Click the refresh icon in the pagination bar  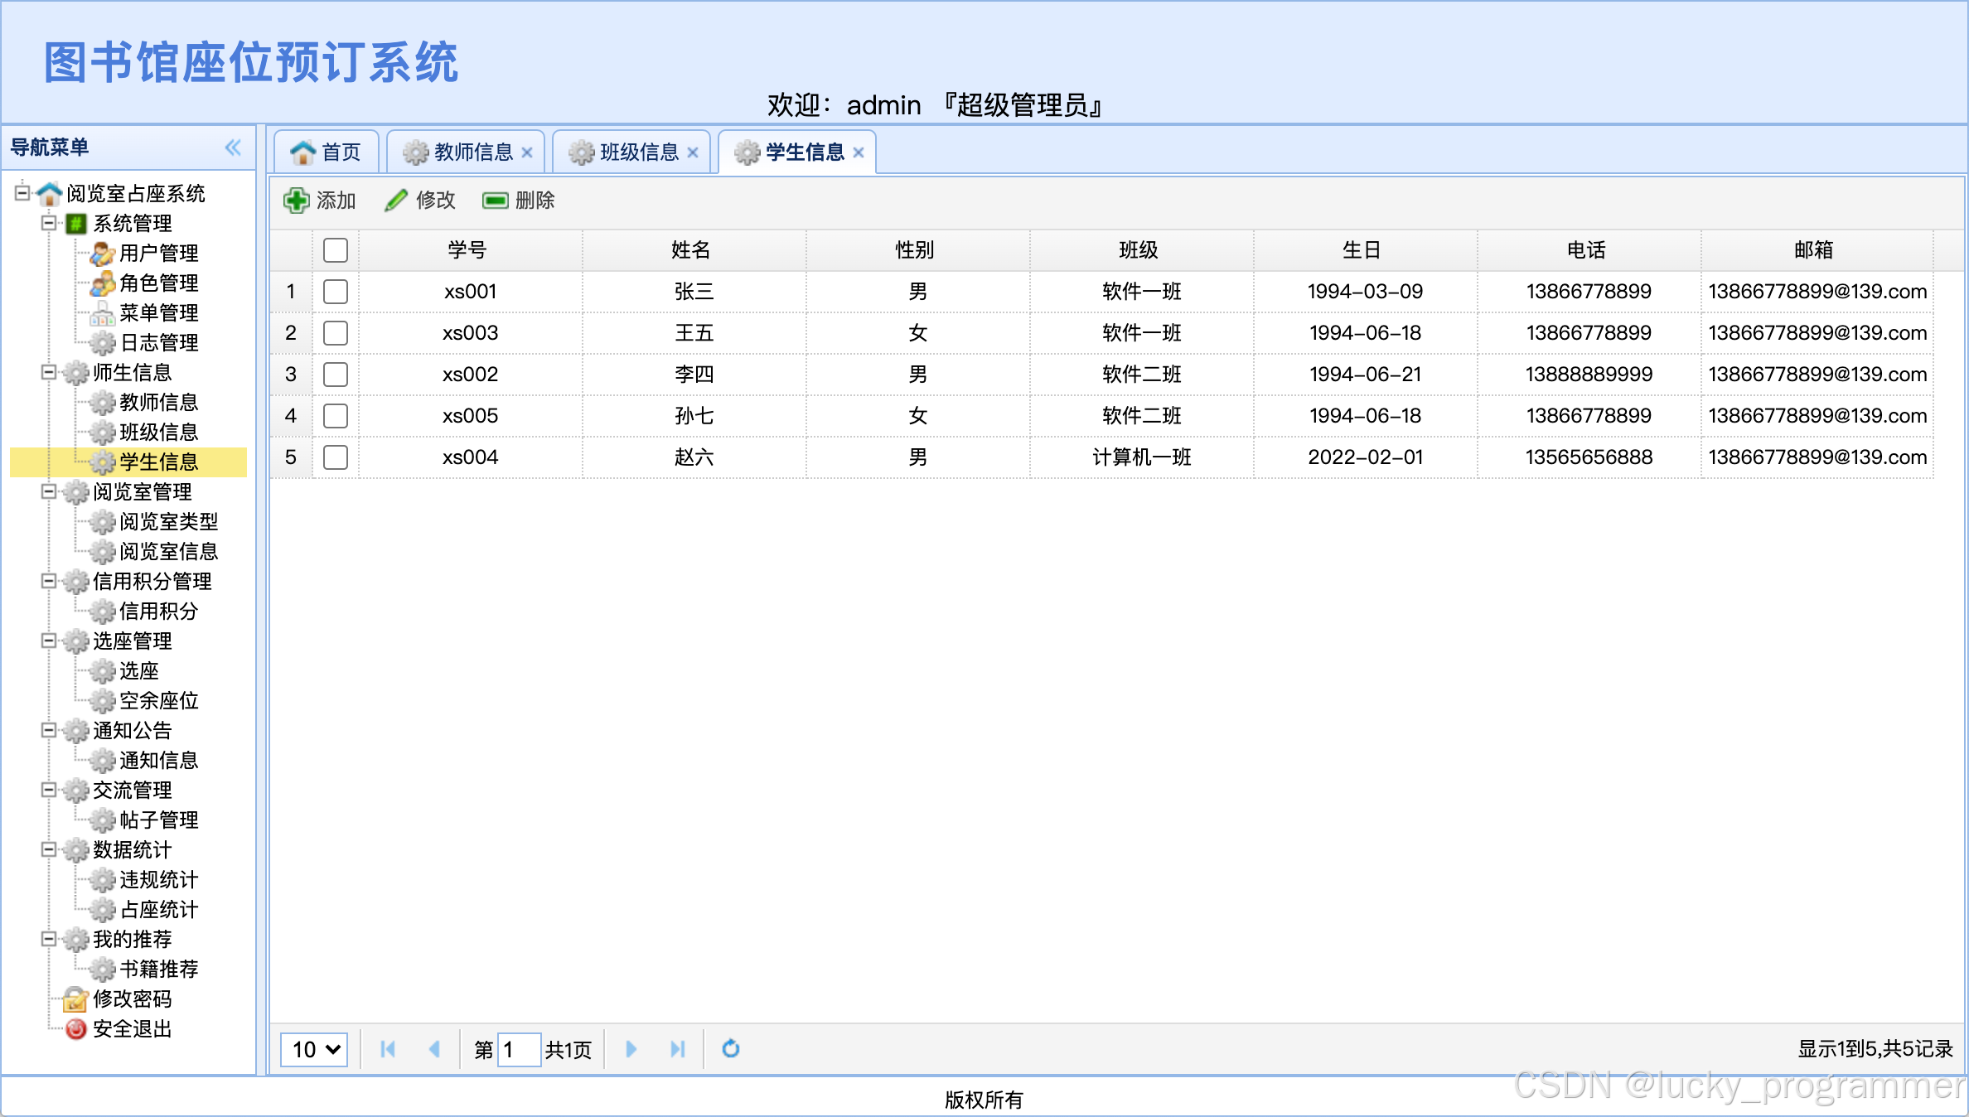pos(730,1049)
